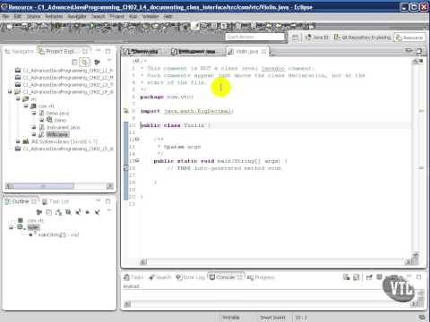Collapse the expanded CH02_L4 project node
Screen dimensions: 430x322
coord(10,92)
